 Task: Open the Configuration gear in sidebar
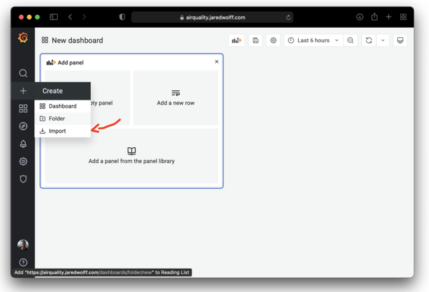23,162
